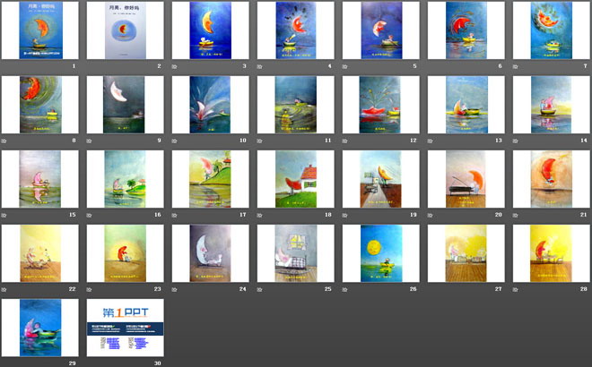Click the transition star icon under slide 7
Image resolution: width=592 pixels, height=367 pixels.
click(516, 67)
